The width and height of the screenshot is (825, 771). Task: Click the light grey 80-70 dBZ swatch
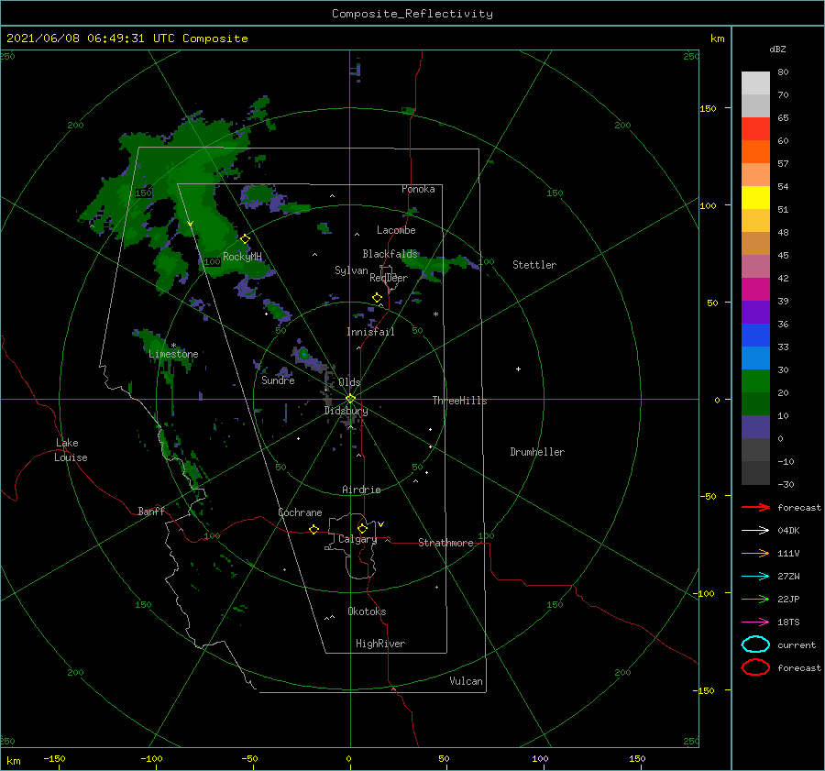click(755, 83)
